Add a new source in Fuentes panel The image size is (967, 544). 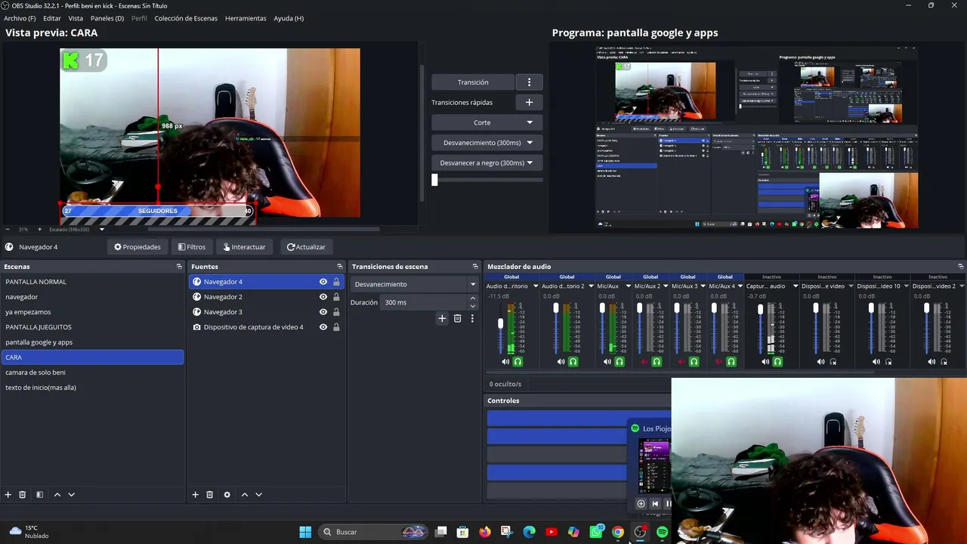pos(195,495)
